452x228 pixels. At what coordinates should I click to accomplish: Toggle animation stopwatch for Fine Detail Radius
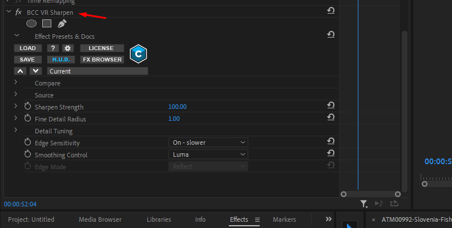[27, 119]
